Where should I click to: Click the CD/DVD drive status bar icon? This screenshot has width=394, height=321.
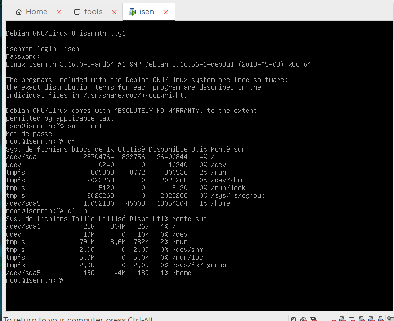(304, 319)
